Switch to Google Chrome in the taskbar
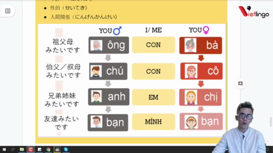 coord(48,149)
